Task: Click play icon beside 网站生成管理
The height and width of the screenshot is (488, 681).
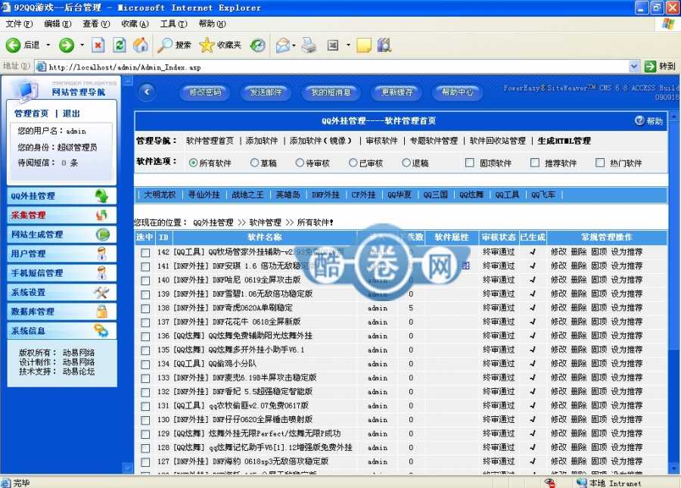Action: tap(103, 235)
